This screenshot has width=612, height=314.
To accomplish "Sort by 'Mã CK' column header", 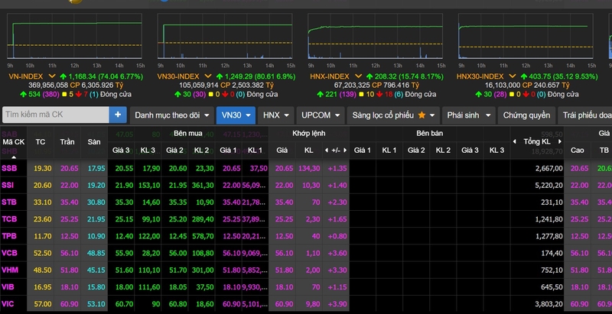I will [x=14, y=142].
